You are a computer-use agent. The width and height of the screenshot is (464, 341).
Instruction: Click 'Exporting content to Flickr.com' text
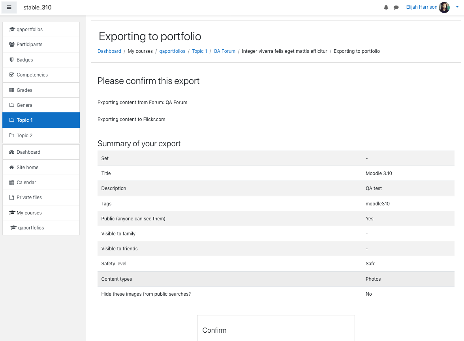tap(131, 119)
